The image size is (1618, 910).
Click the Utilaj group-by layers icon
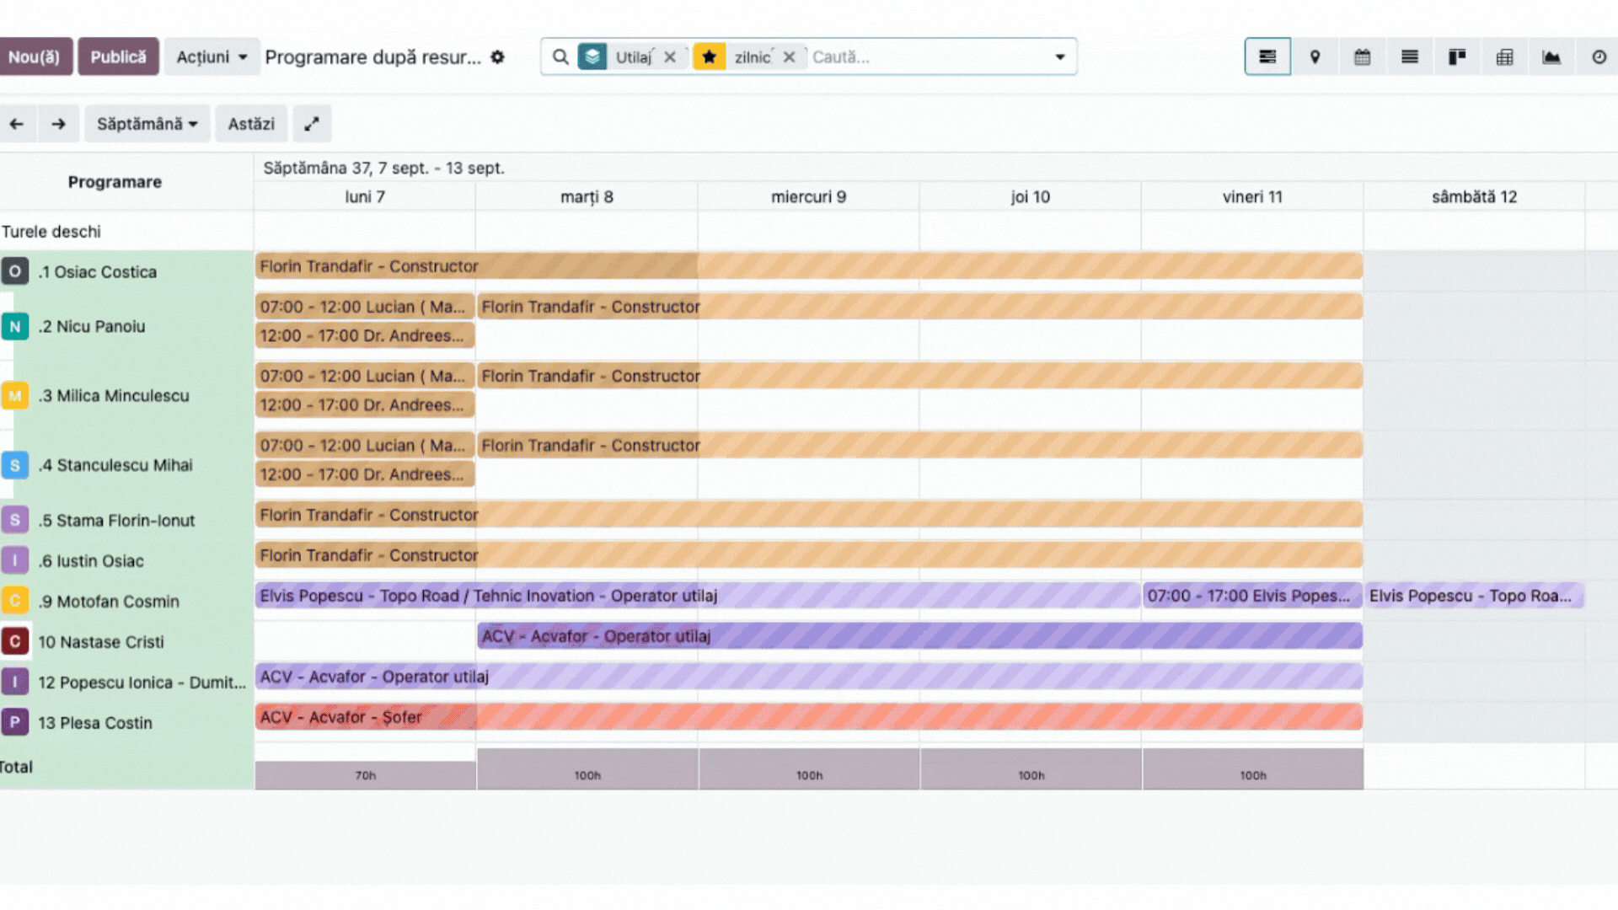pos(592,56)
